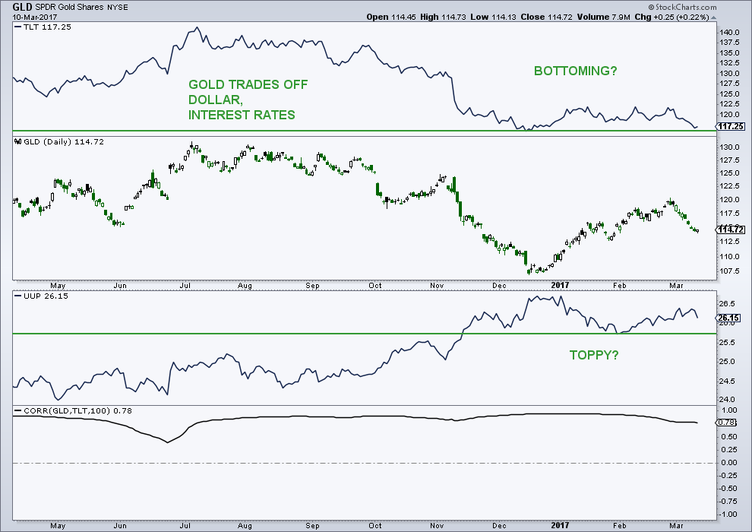Image resolution: width=752 pixels, height=532 pixels.
Task: Click the candlestick icon beside GLD legend
Action: tap(18, 142)
